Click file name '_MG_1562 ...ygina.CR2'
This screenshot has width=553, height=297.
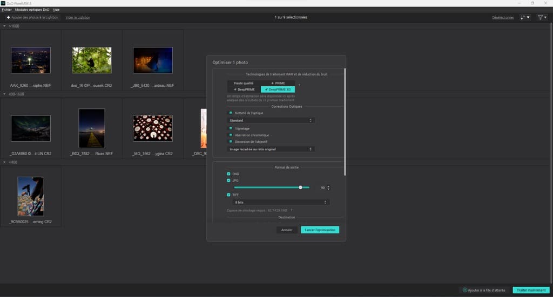coord(152,154)
